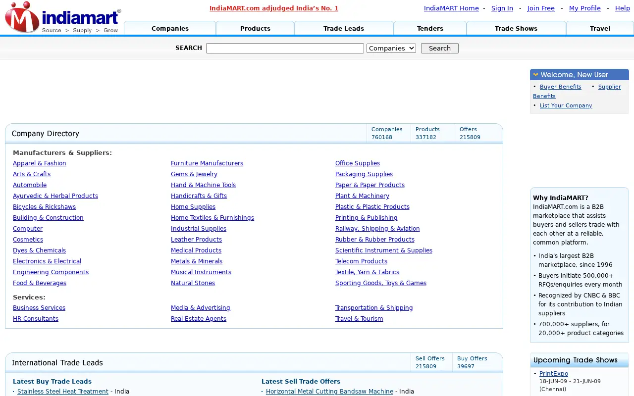Viewport: 634px width, 396px height.
Task: Open the 'adjudged India's No. 1' headline link
Action: click(x=274, y=8)
